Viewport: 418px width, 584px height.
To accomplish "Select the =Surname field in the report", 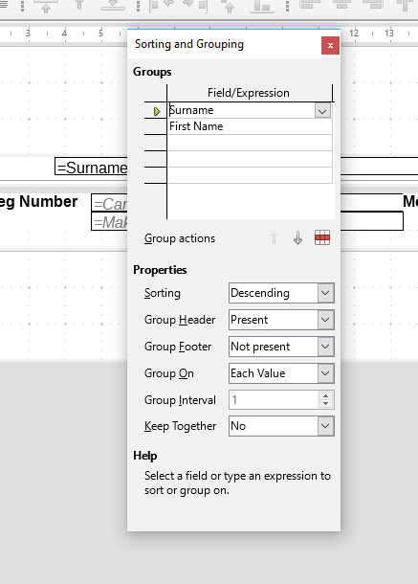I will coord(91,167).
